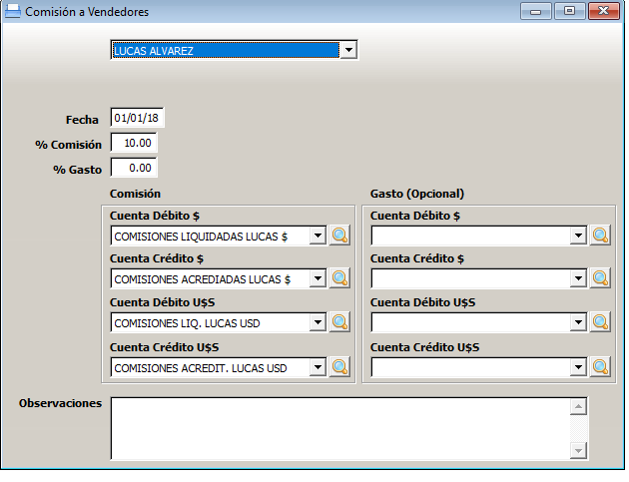Click Observaciones scrollbar down arrow
The width and height of the screenshot is (629, 482).
[578, 451]
